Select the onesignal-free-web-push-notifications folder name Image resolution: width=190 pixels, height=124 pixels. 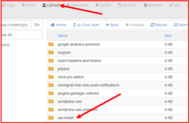coord(88,85)
